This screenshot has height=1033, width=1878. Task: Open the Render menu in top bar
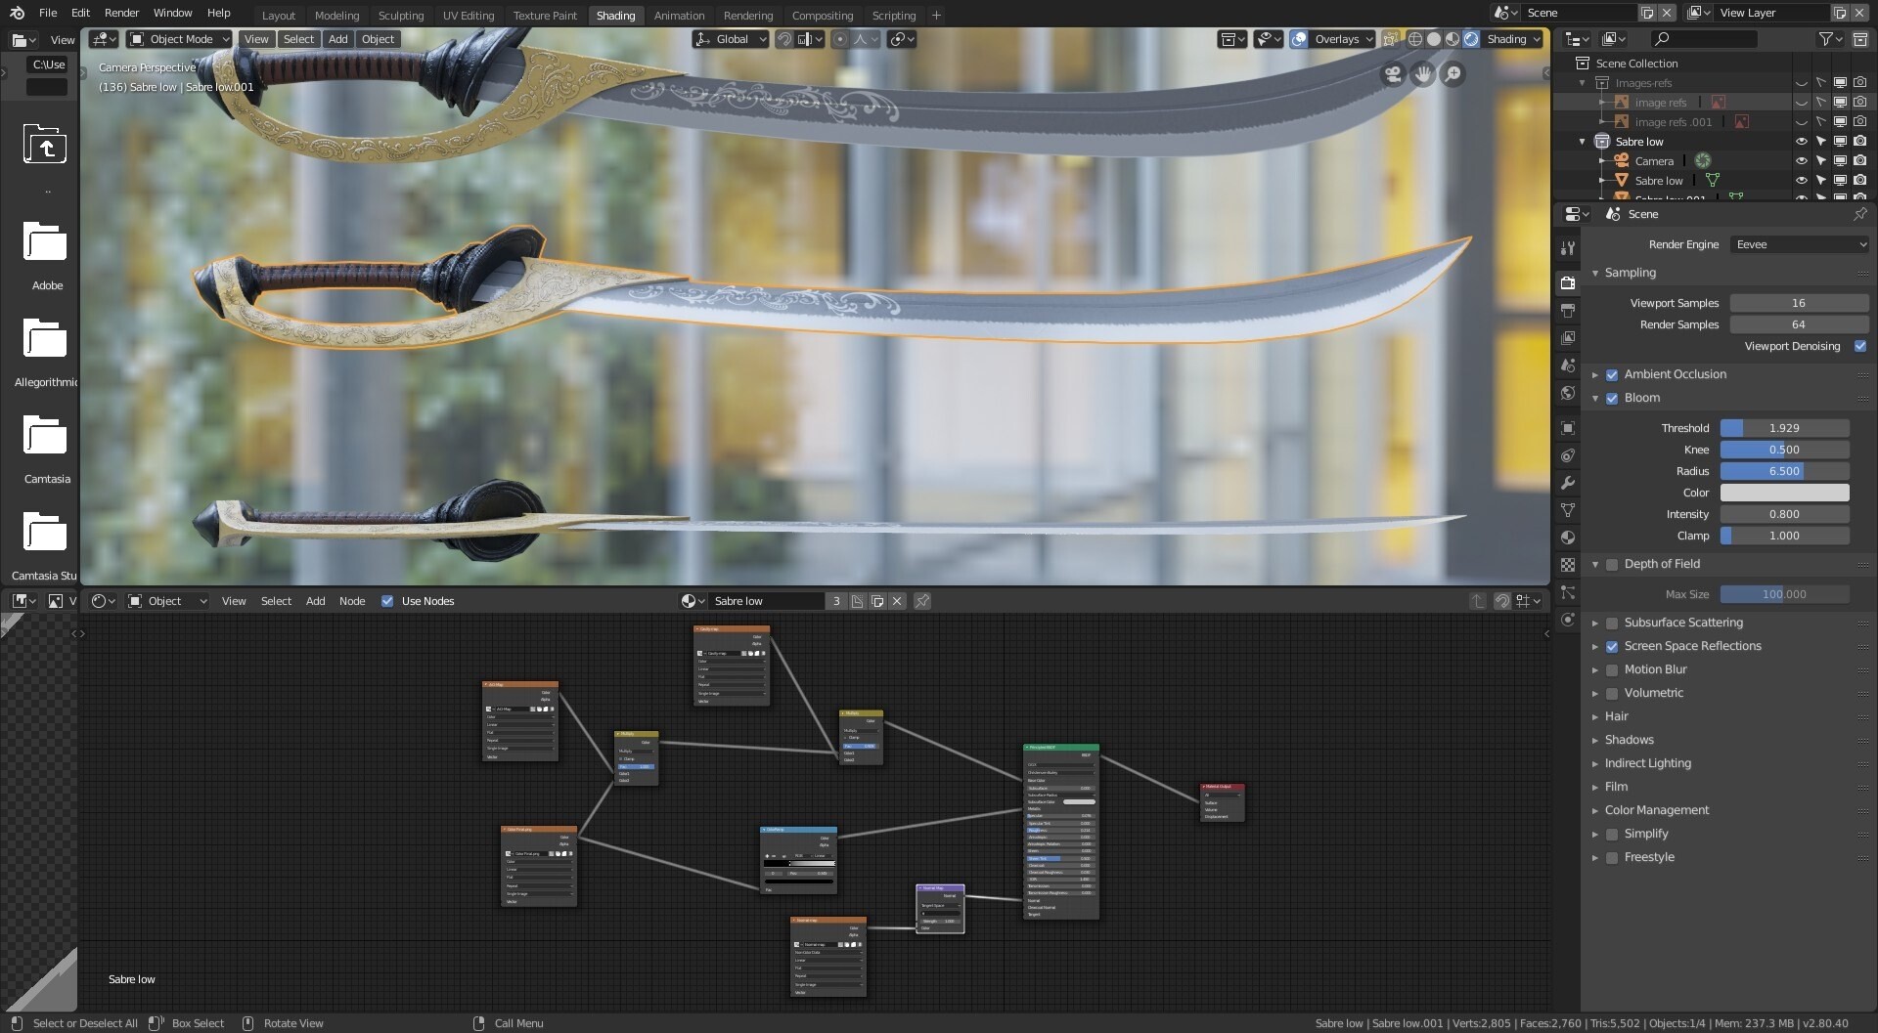pyautogui.click(x=121, y=13)
